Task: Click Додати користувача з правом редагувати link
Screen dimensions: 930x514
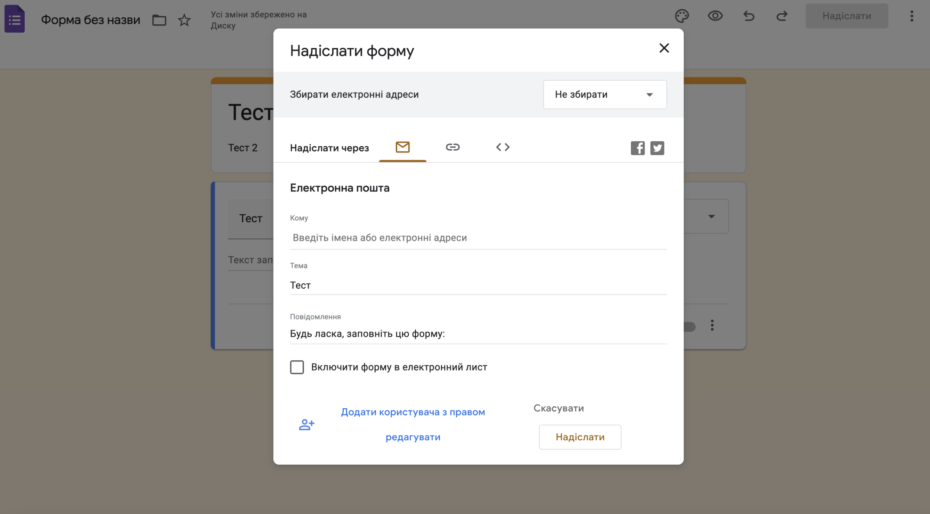Action: (413, 424)
